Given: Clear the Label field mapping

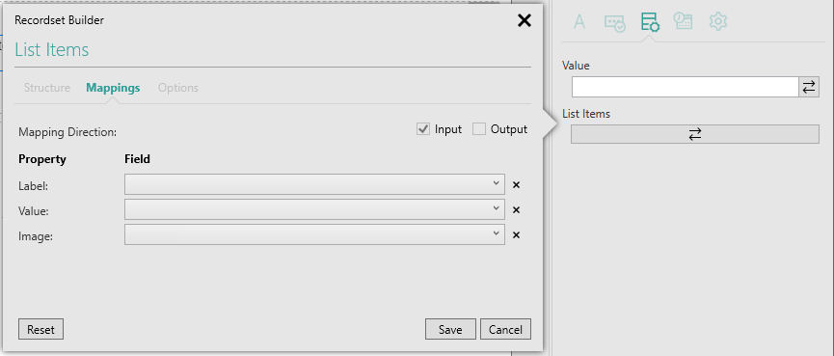Looking at the screenshot, I should click(516, 185).
